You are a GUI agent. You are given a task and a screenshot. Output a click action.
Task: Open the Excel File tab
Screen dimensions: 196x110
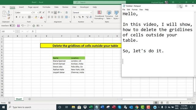click(x=4, y=7)
